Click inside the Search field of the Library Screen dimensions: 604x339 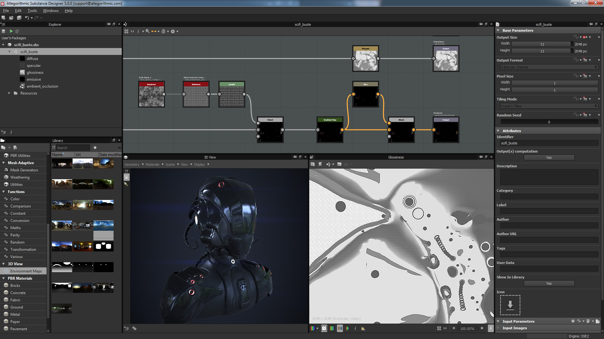(x=73, y=147)
